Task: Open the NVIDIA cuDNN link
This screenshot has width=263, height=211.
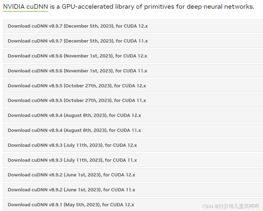Action: point(26,7)
